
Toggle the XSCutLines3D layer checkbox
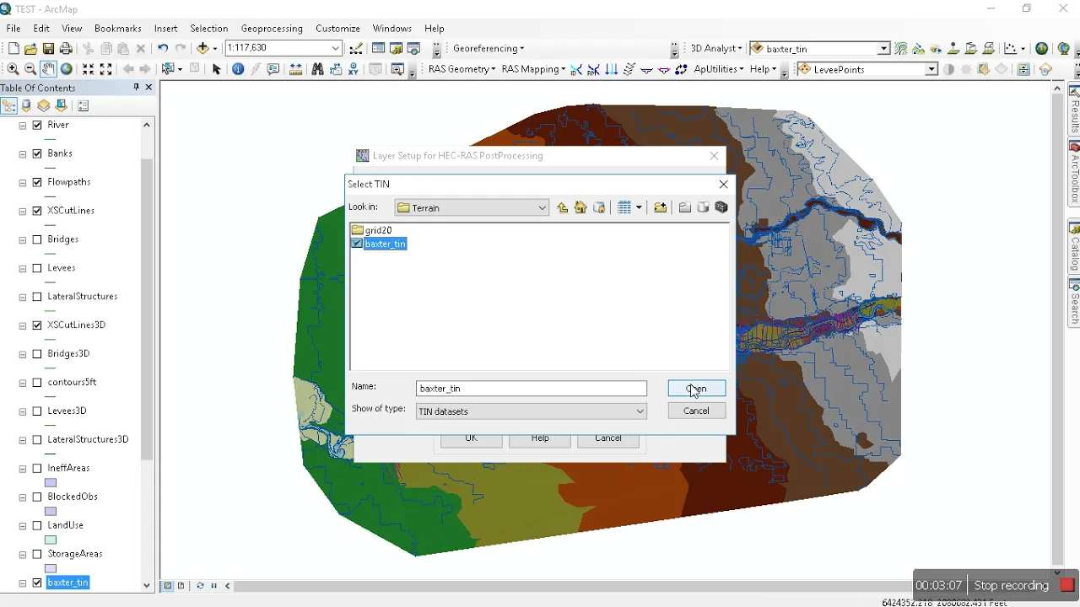pyautogui.click(x=37, y=325)
